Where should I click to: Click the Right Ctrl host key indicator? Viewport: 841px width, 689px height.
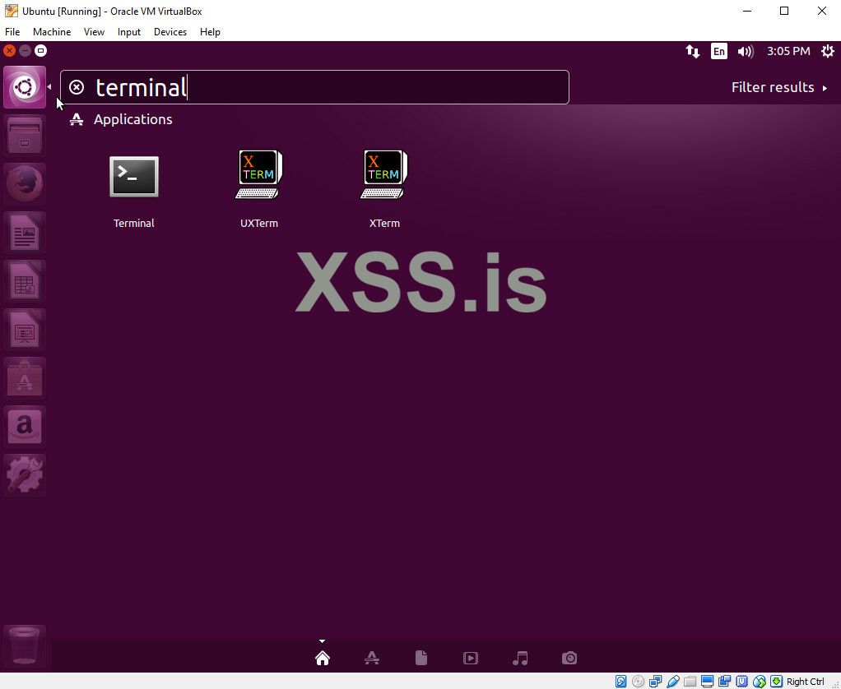pos(805,682)
